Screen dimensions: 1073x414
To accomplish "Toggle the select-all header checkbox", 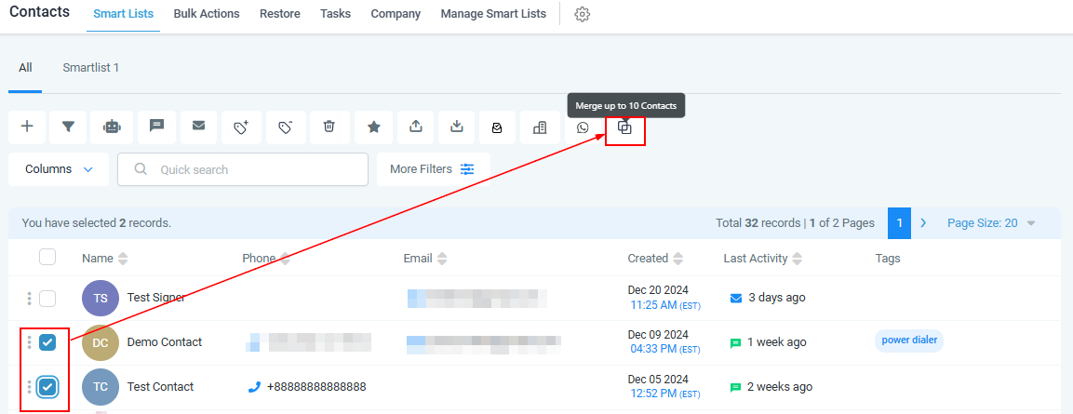I will [47, 258].
